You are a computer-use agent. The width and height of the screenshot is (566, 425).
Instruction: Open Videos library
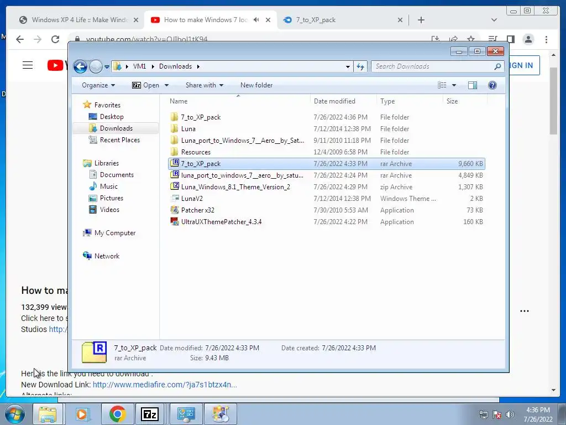(x=109, y=210)
